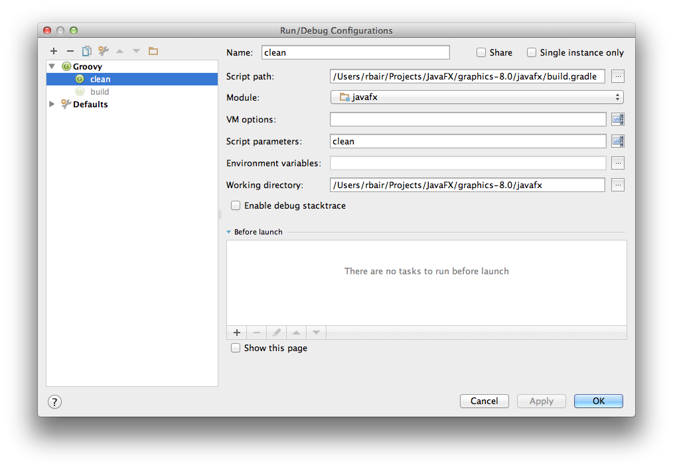Click the Cancel button
673x469 pixels.
(x=484, y=401)
